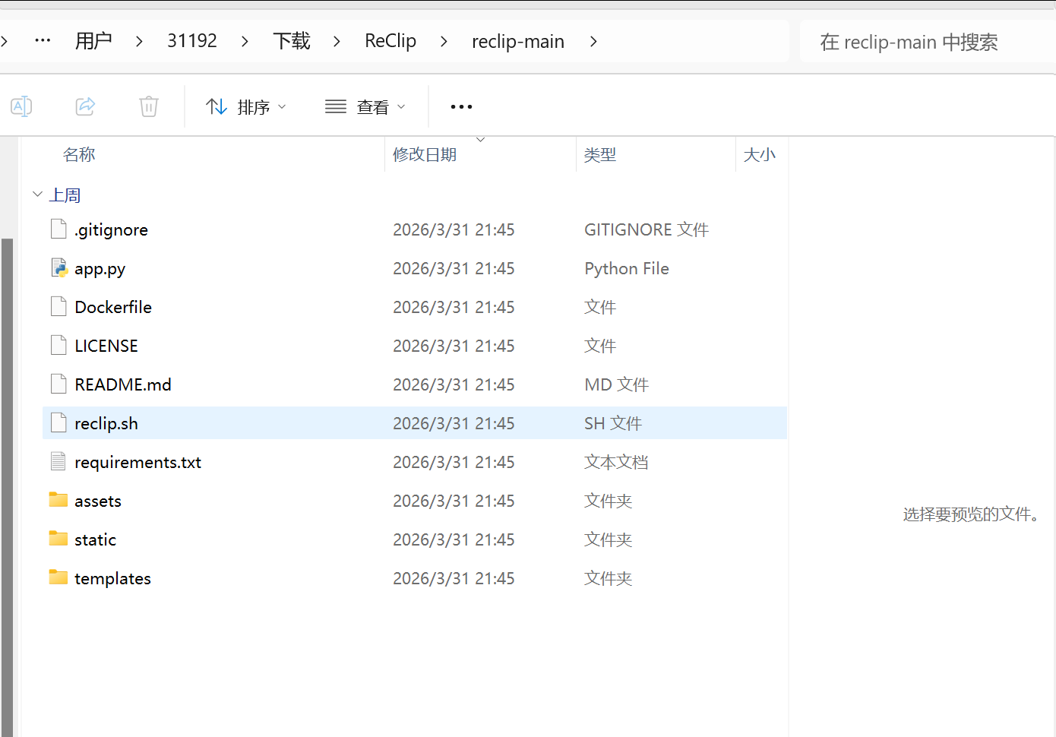Click the README.md file name

click(123, 384)
